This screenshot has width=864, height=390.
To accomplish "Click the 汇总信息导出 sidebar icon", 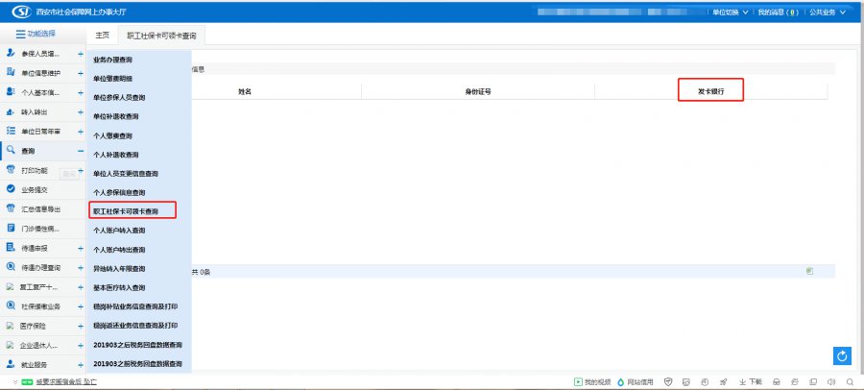I will coord(10,209).
